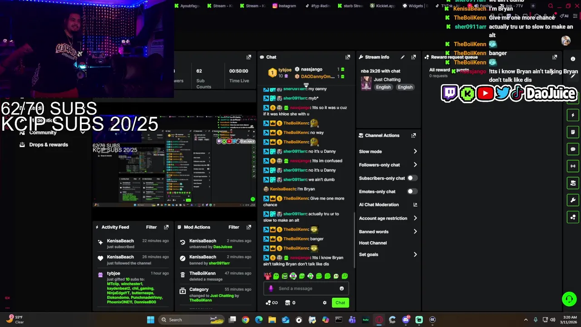Click the Windows Start button
The height and width of the screenshot is (327, 581).
(x=151, y=320)
